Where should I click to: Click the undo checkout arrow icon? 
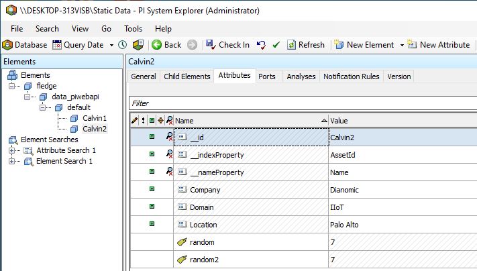tap(261, 45)
